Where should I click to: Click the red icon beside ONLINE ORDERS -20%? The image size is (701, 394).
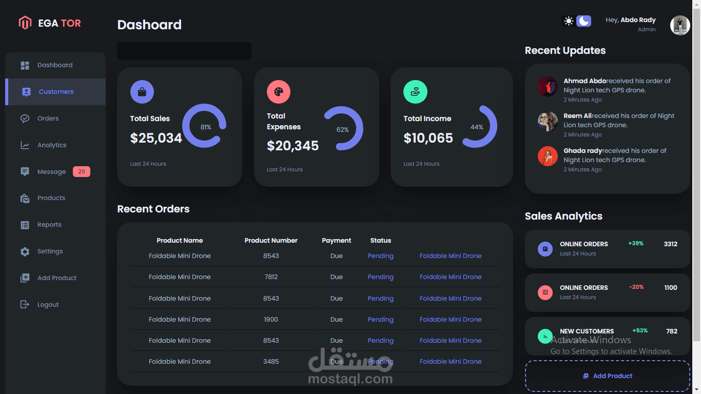(545, 292)
